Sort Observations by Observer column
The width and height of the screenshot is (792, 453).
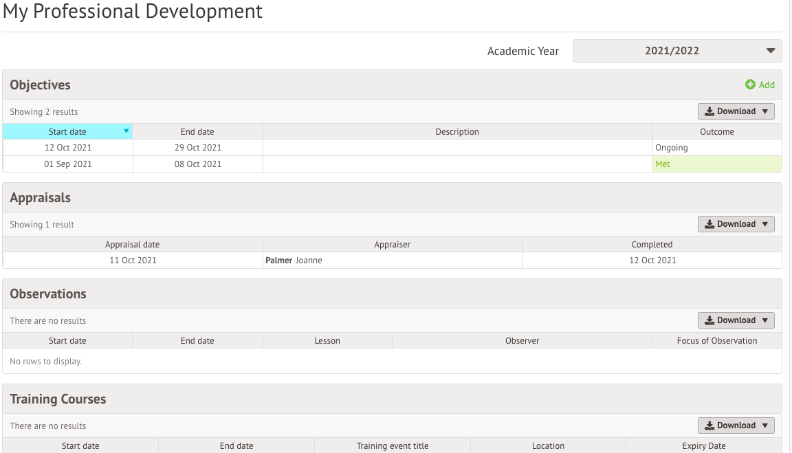point(522,341)
